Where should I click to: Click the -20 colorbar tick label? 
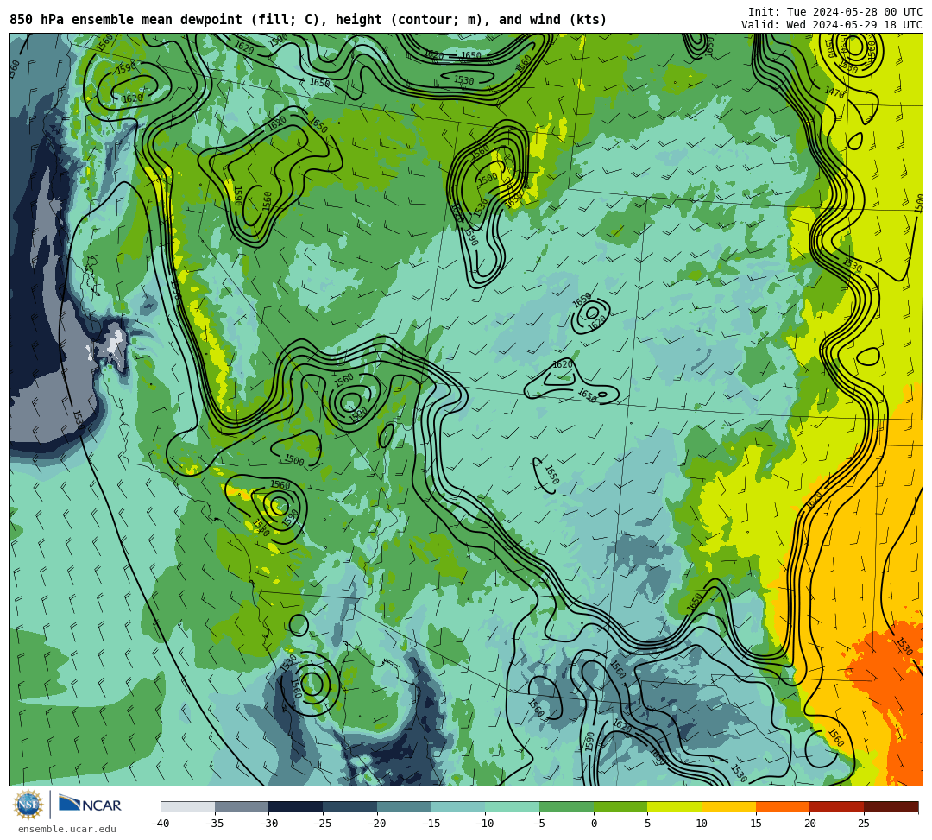[376, 824]
